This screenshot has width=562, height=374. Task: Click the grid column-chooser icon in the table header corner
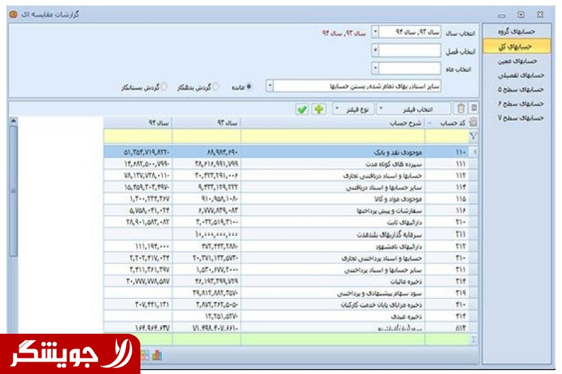pyautogui.click(x=473, y=123)
